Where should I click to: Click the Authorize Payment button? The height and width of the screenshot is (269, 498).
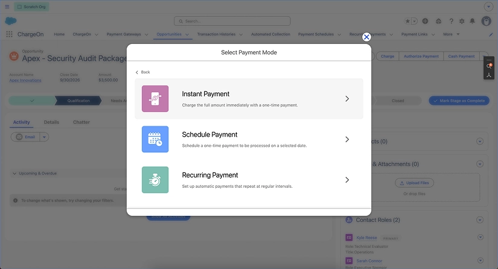[x=421, y=57]
